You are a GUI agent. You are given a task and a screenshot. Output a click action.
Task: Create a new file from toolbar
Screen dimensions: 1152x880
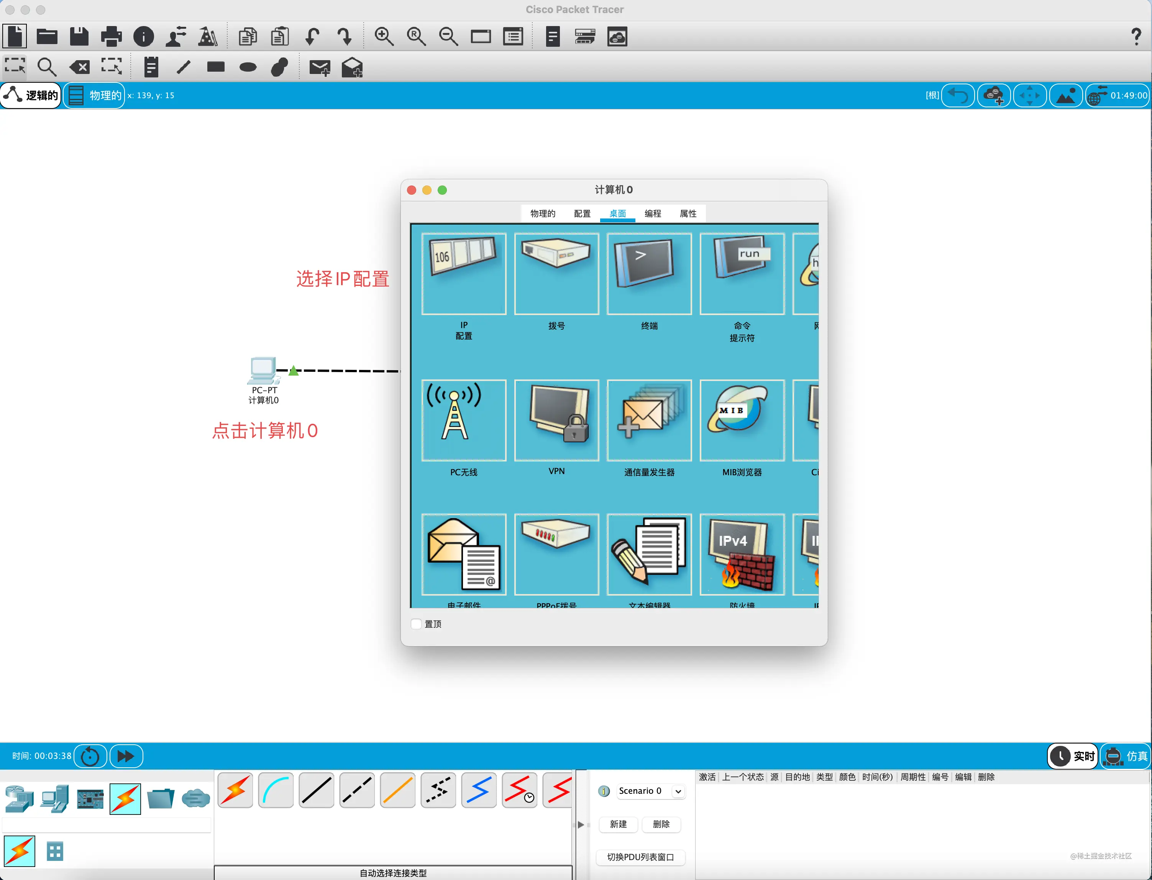pos(15,36)
